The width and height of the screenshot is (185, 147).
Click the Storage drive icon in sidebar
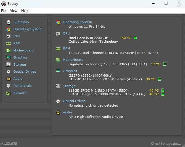[8, 64]
